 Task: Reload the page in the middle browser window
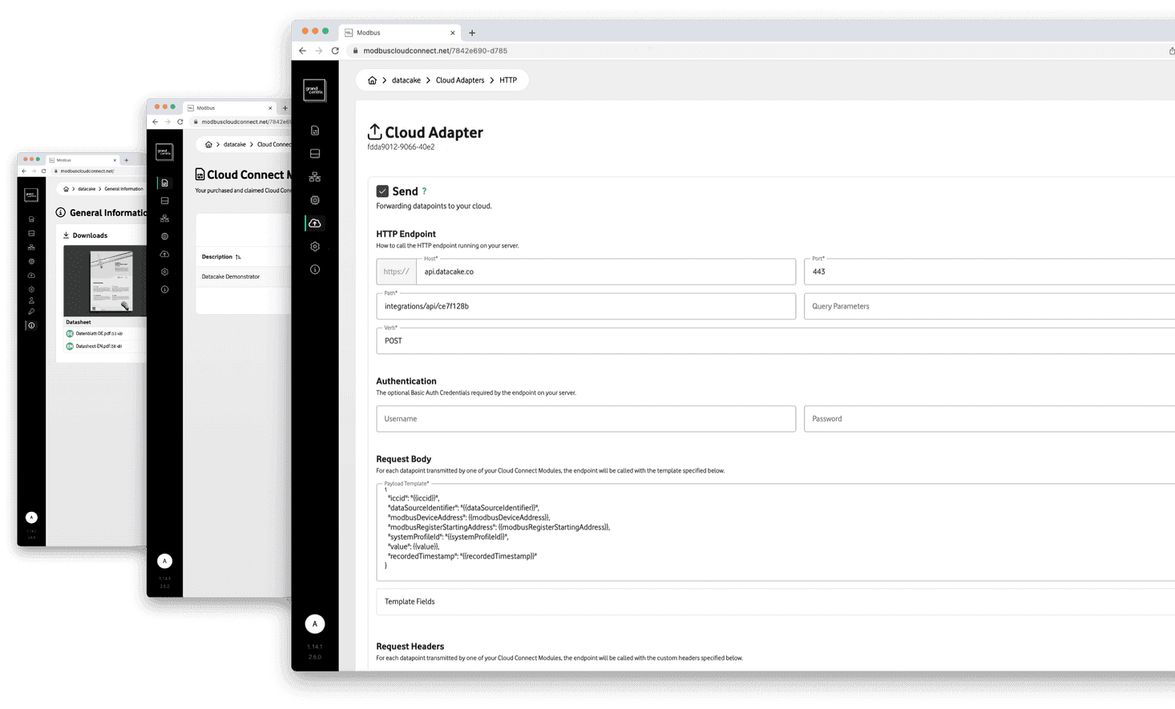[180, 122]
